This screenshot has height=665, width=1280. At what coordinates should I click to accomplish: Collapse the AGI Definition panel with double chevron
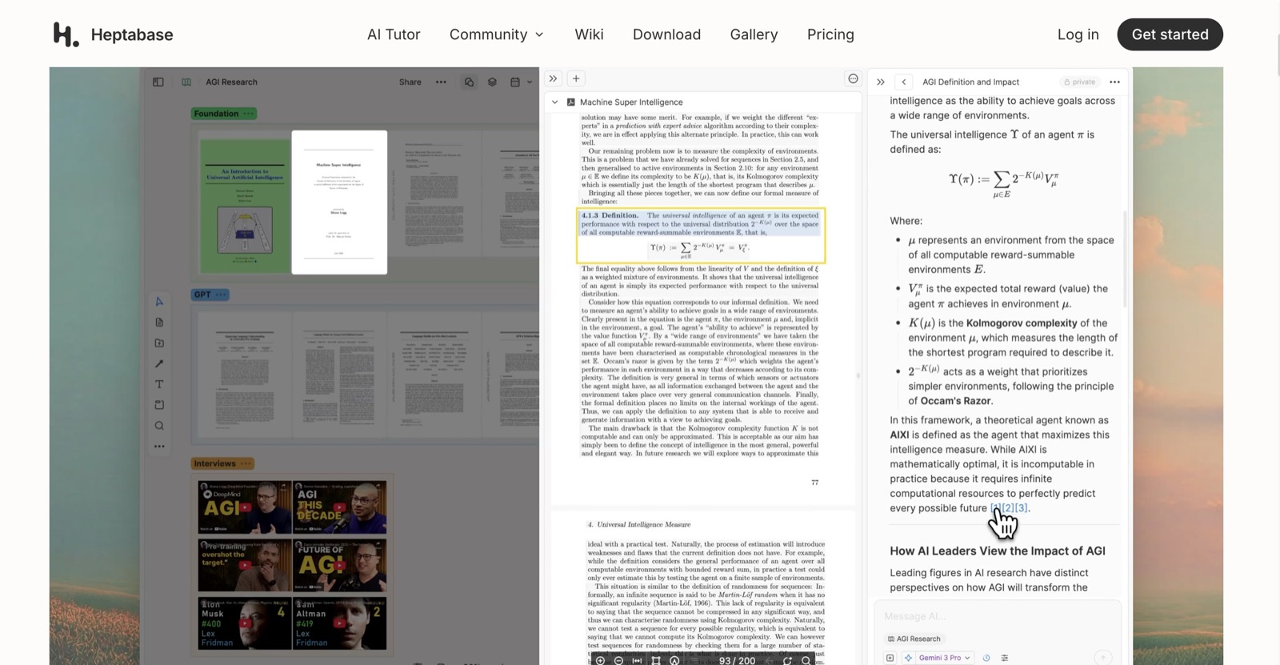click(x=881, y=82)
